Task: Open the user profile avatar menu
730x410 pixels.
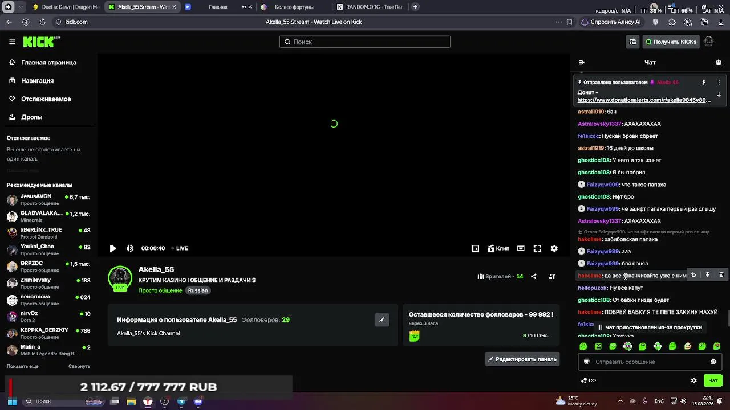Action: pyautogui.click(x=709, y=42)
